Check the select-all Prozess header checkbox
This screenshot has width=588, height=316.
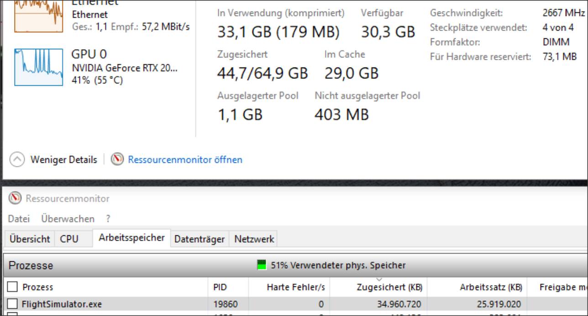click(x=13, y=287)
